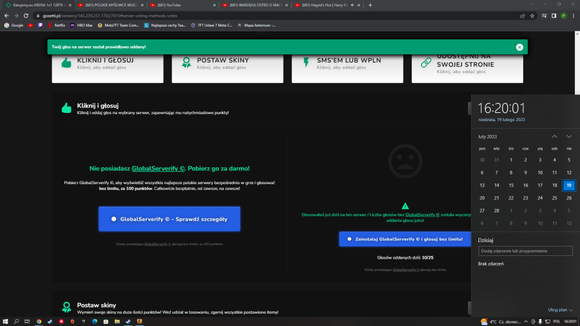Open the SMS'em lub WPLN voting card
Image resolution: width=580 pixels, height=326 pixels.
(347, 68)
